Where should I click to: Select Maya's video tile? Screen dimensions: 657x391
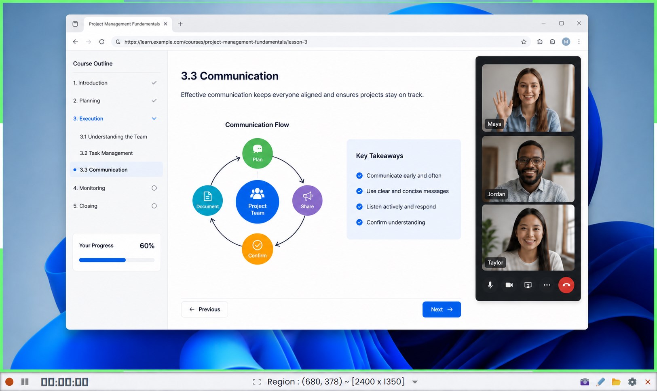point(528,98)
